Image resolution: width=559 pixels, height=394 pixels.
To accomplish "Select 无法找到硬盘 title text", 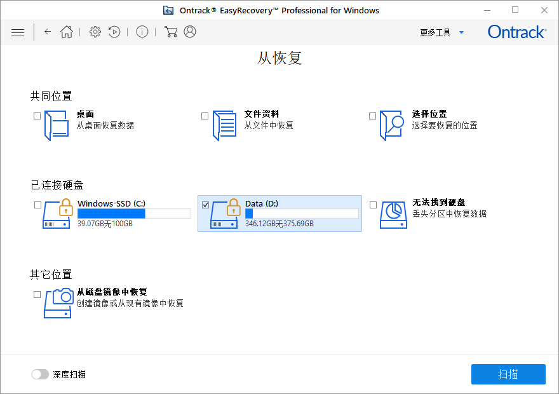I will point(439,203).
